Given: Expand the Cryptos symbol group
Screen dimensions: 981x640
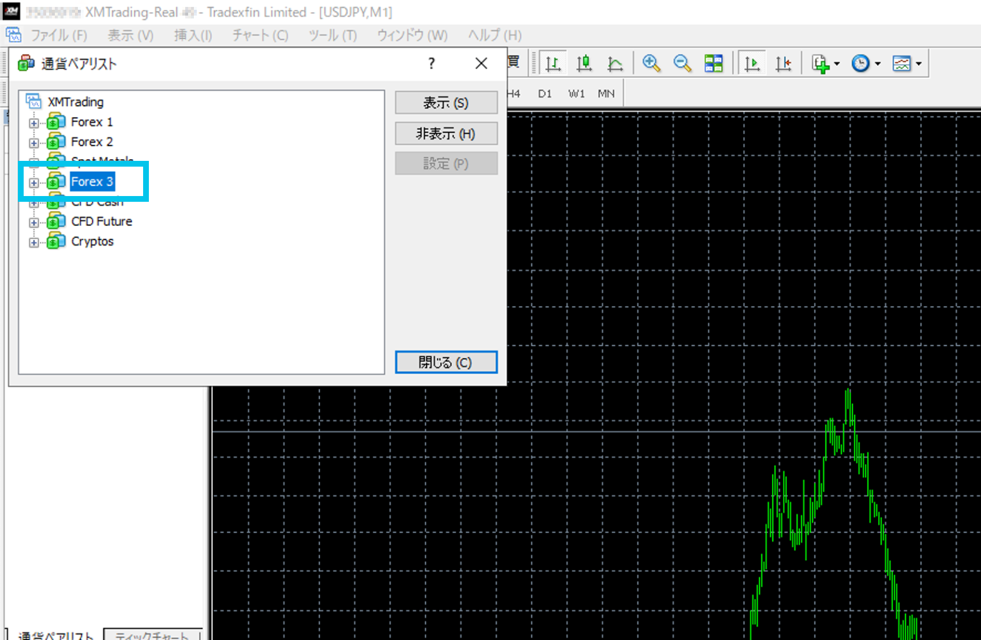Looking at the screenshot, I should [34, 243].
